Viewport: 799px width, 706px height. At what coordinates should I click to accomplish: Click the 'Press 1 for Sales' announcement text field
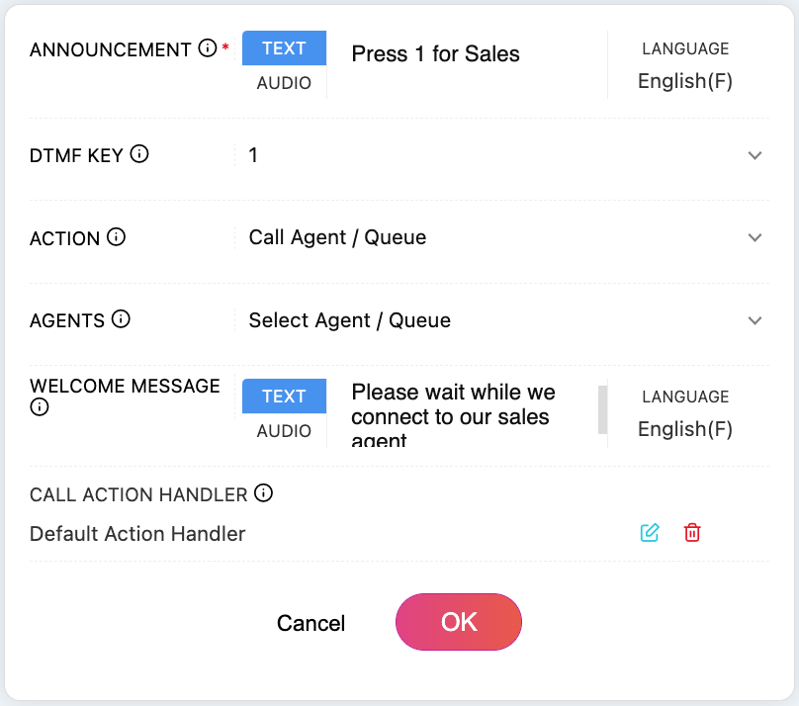pos(465,55)
